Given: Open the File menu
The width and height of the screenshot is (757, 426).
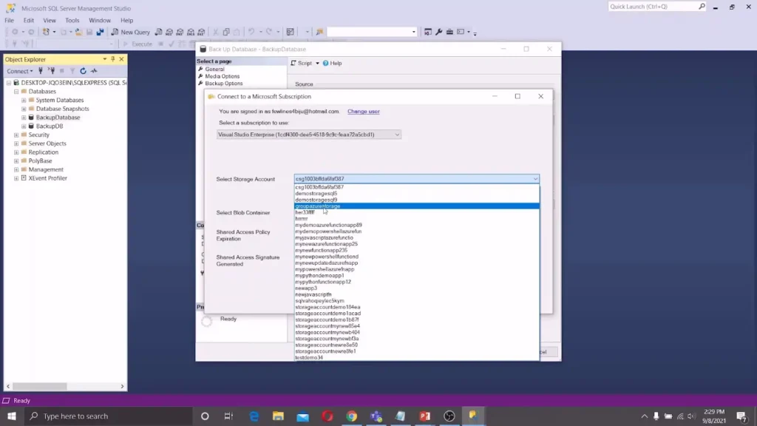Looking at the screenshot, I should pos(9,20).
